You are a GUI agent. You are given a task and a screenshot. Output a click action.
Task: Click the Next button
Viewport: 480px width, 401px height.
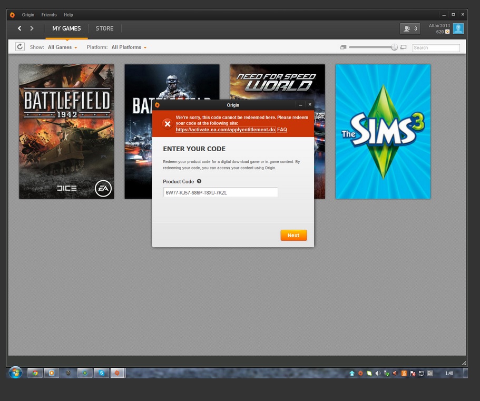293,235
